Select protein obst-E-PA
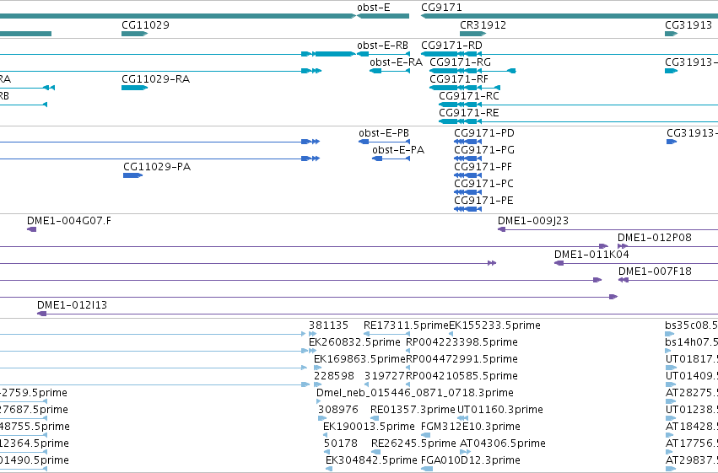 point(398,150)
